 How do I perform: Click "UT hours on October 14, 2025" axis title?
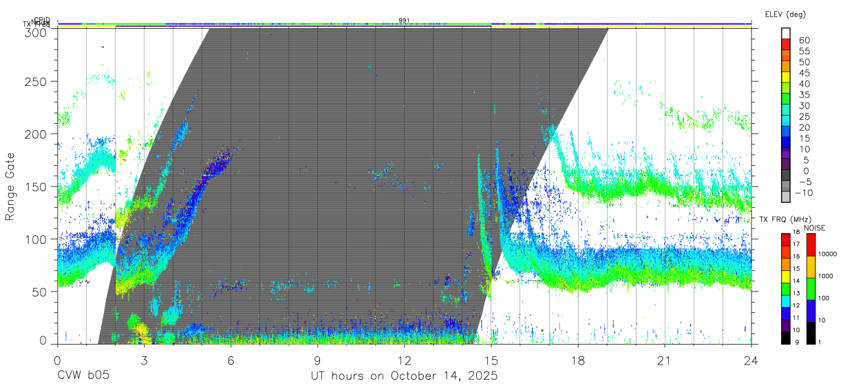coord(404,376)
